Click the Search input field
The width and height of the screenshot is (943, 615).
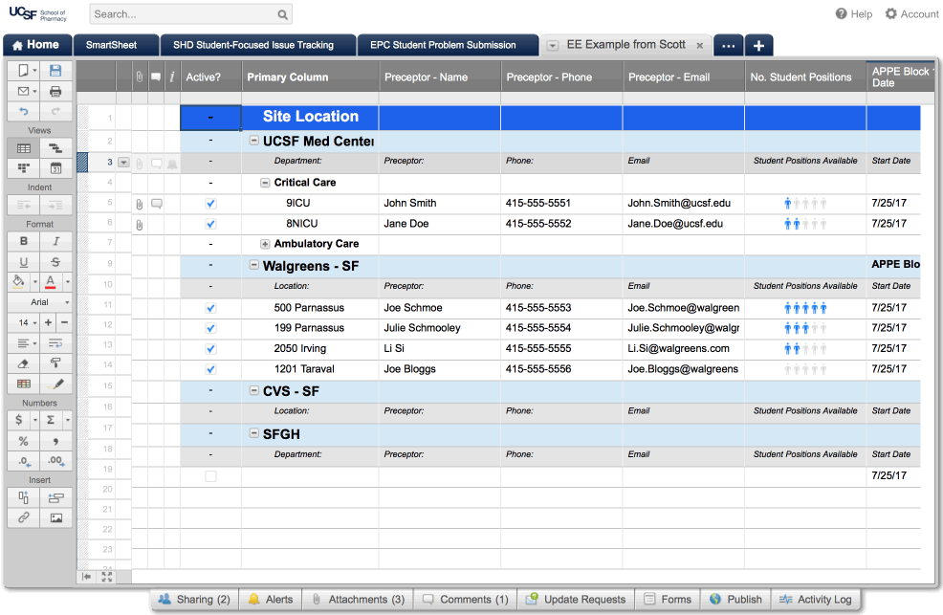184,14
